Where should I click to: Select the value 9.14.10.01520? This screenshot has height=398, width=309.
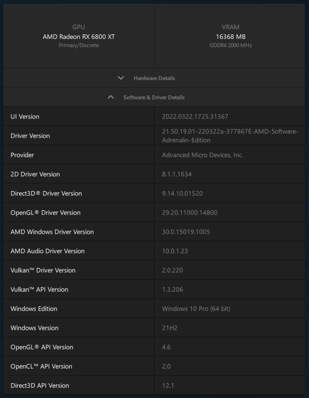point(182,194)
